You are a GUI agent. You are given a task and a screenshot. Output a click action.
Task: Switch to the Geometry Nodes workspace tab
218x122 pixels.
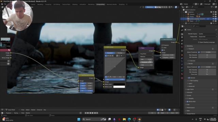pyautogui.click(x=112, y=4)
